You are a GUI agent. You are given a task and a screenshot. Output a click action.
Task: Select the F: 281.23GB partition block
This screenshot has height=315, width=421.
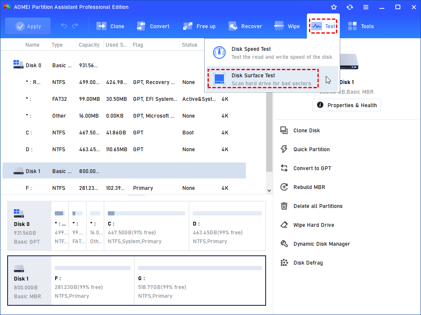tap(92, 281)
